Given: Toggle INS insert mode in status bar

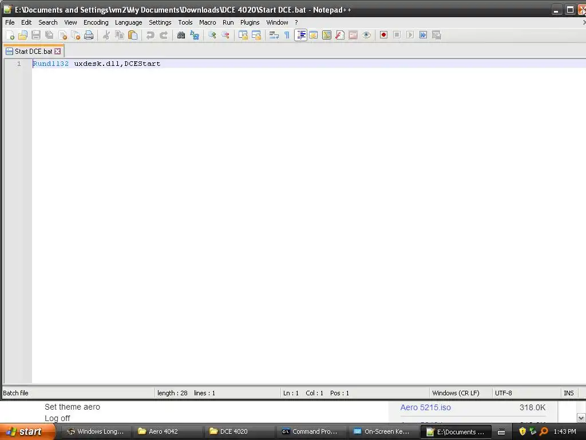Looking at the screenshot, I should click(568, 393).
